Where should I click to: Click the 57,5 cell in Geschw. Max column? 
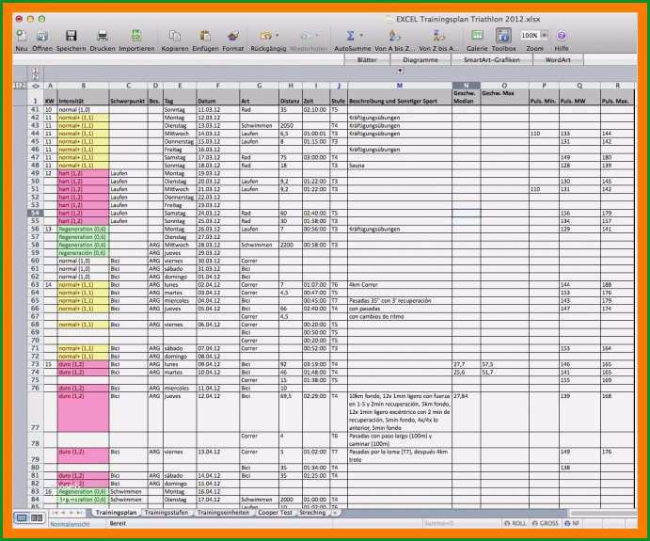click(x=504, y=364)
